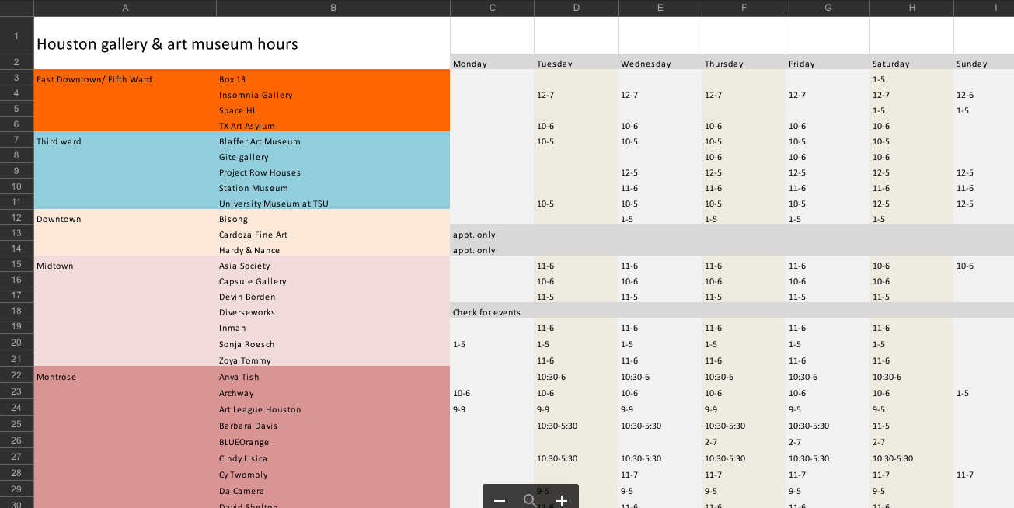Image resolution: width=1014 pixels, height=508 pixels.
Task: Select the 'Asia Society' cell
Action: coord(333,264)
